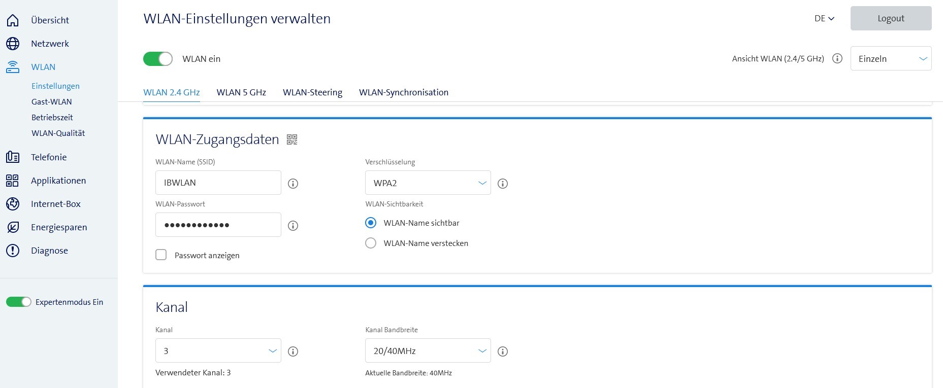
Task: Select the WLAN-Name verstecken radio option
Action: click(371, 243)
